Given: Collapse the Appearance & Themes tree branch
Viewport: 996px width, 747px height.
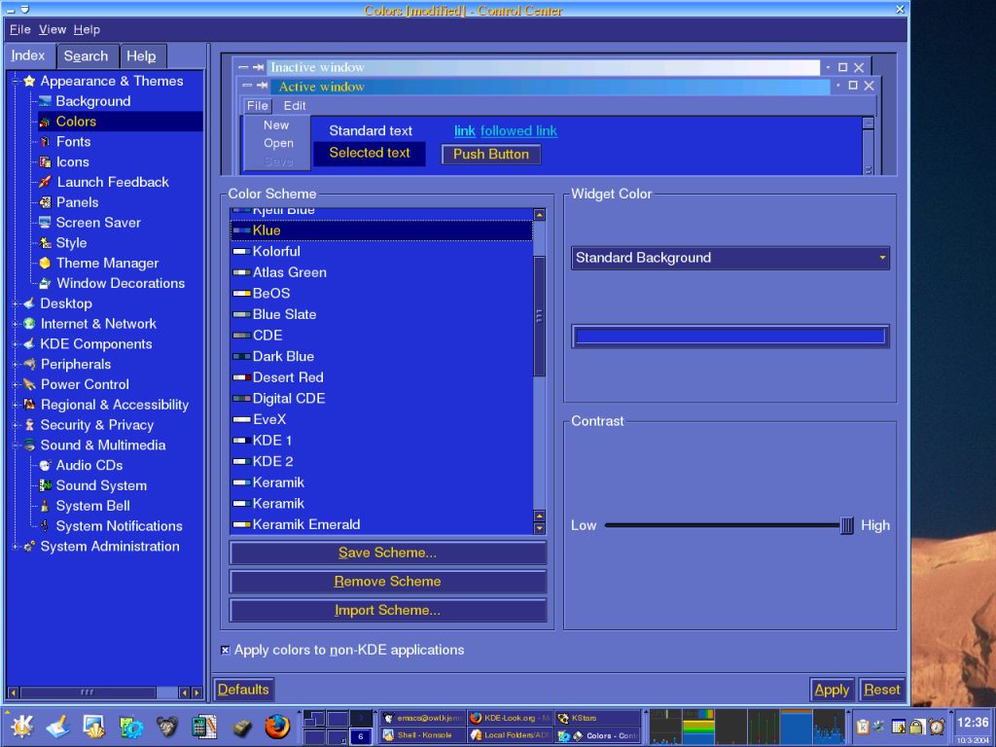Looking at the screenshot, I should (16, 82).
